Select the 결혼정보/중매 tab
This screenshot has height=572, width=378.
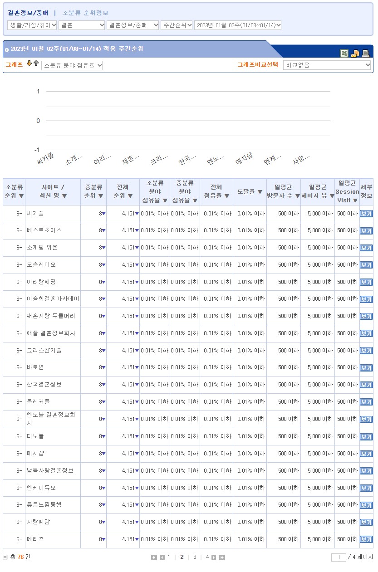point(28,13)
